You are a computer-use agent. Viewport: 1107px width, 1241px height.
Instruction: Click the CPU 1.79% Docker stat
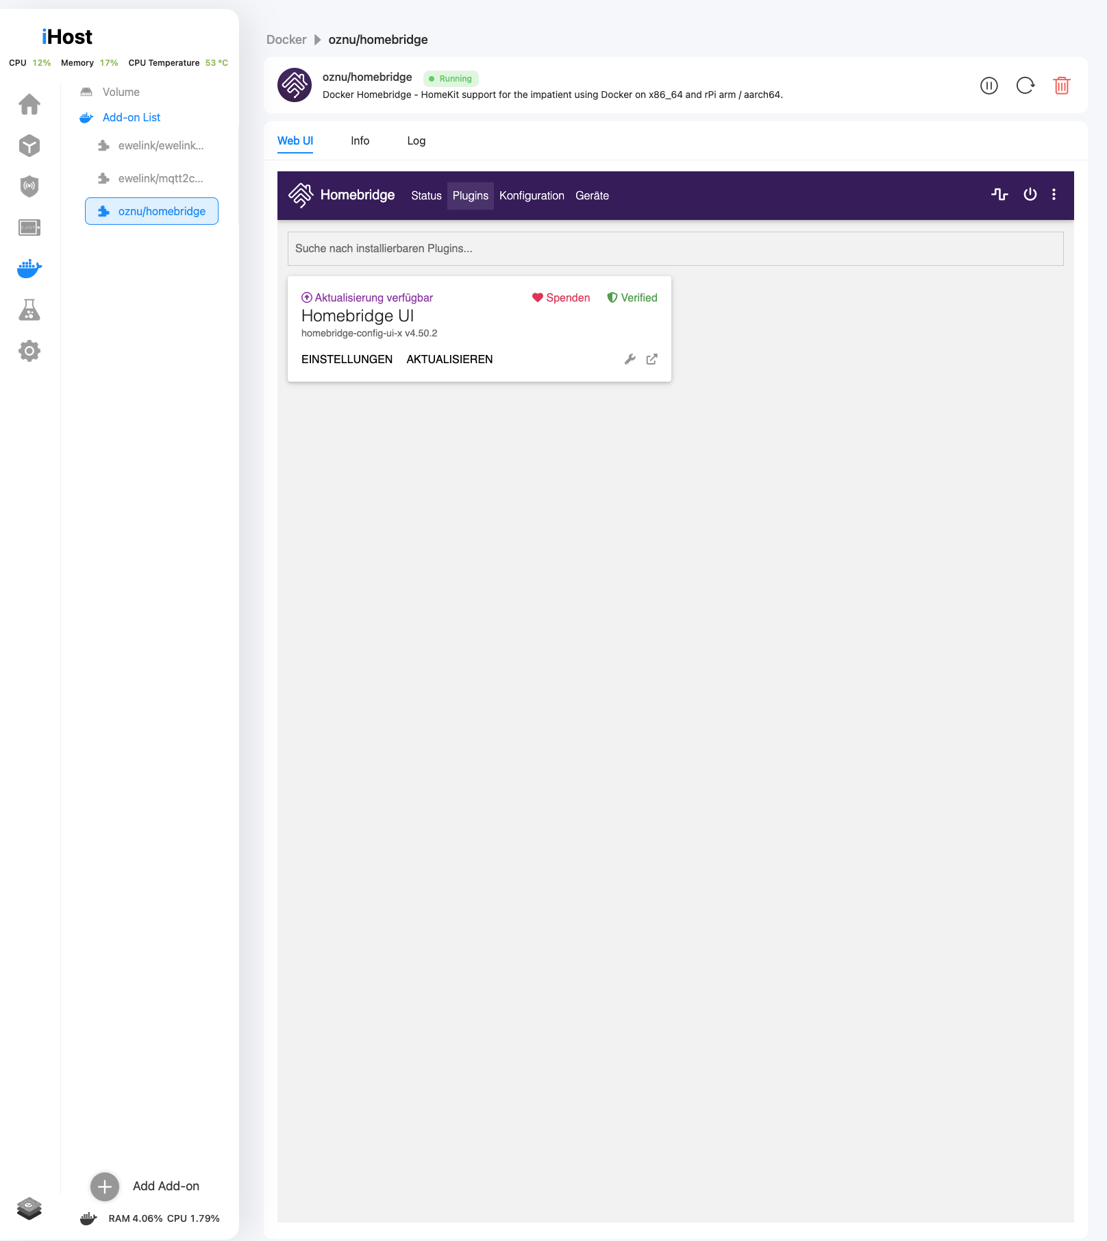click(x=193, y=1219)
